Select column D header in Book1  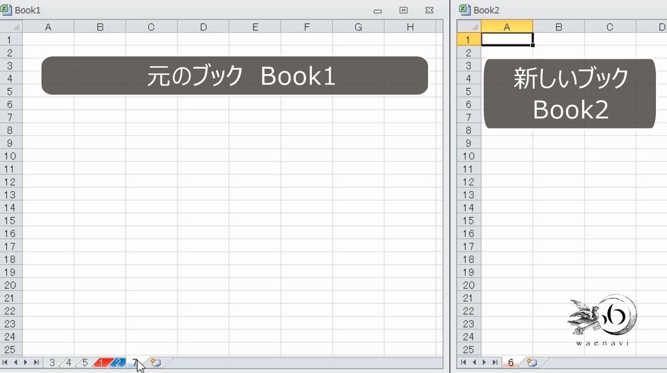point(203,27)
